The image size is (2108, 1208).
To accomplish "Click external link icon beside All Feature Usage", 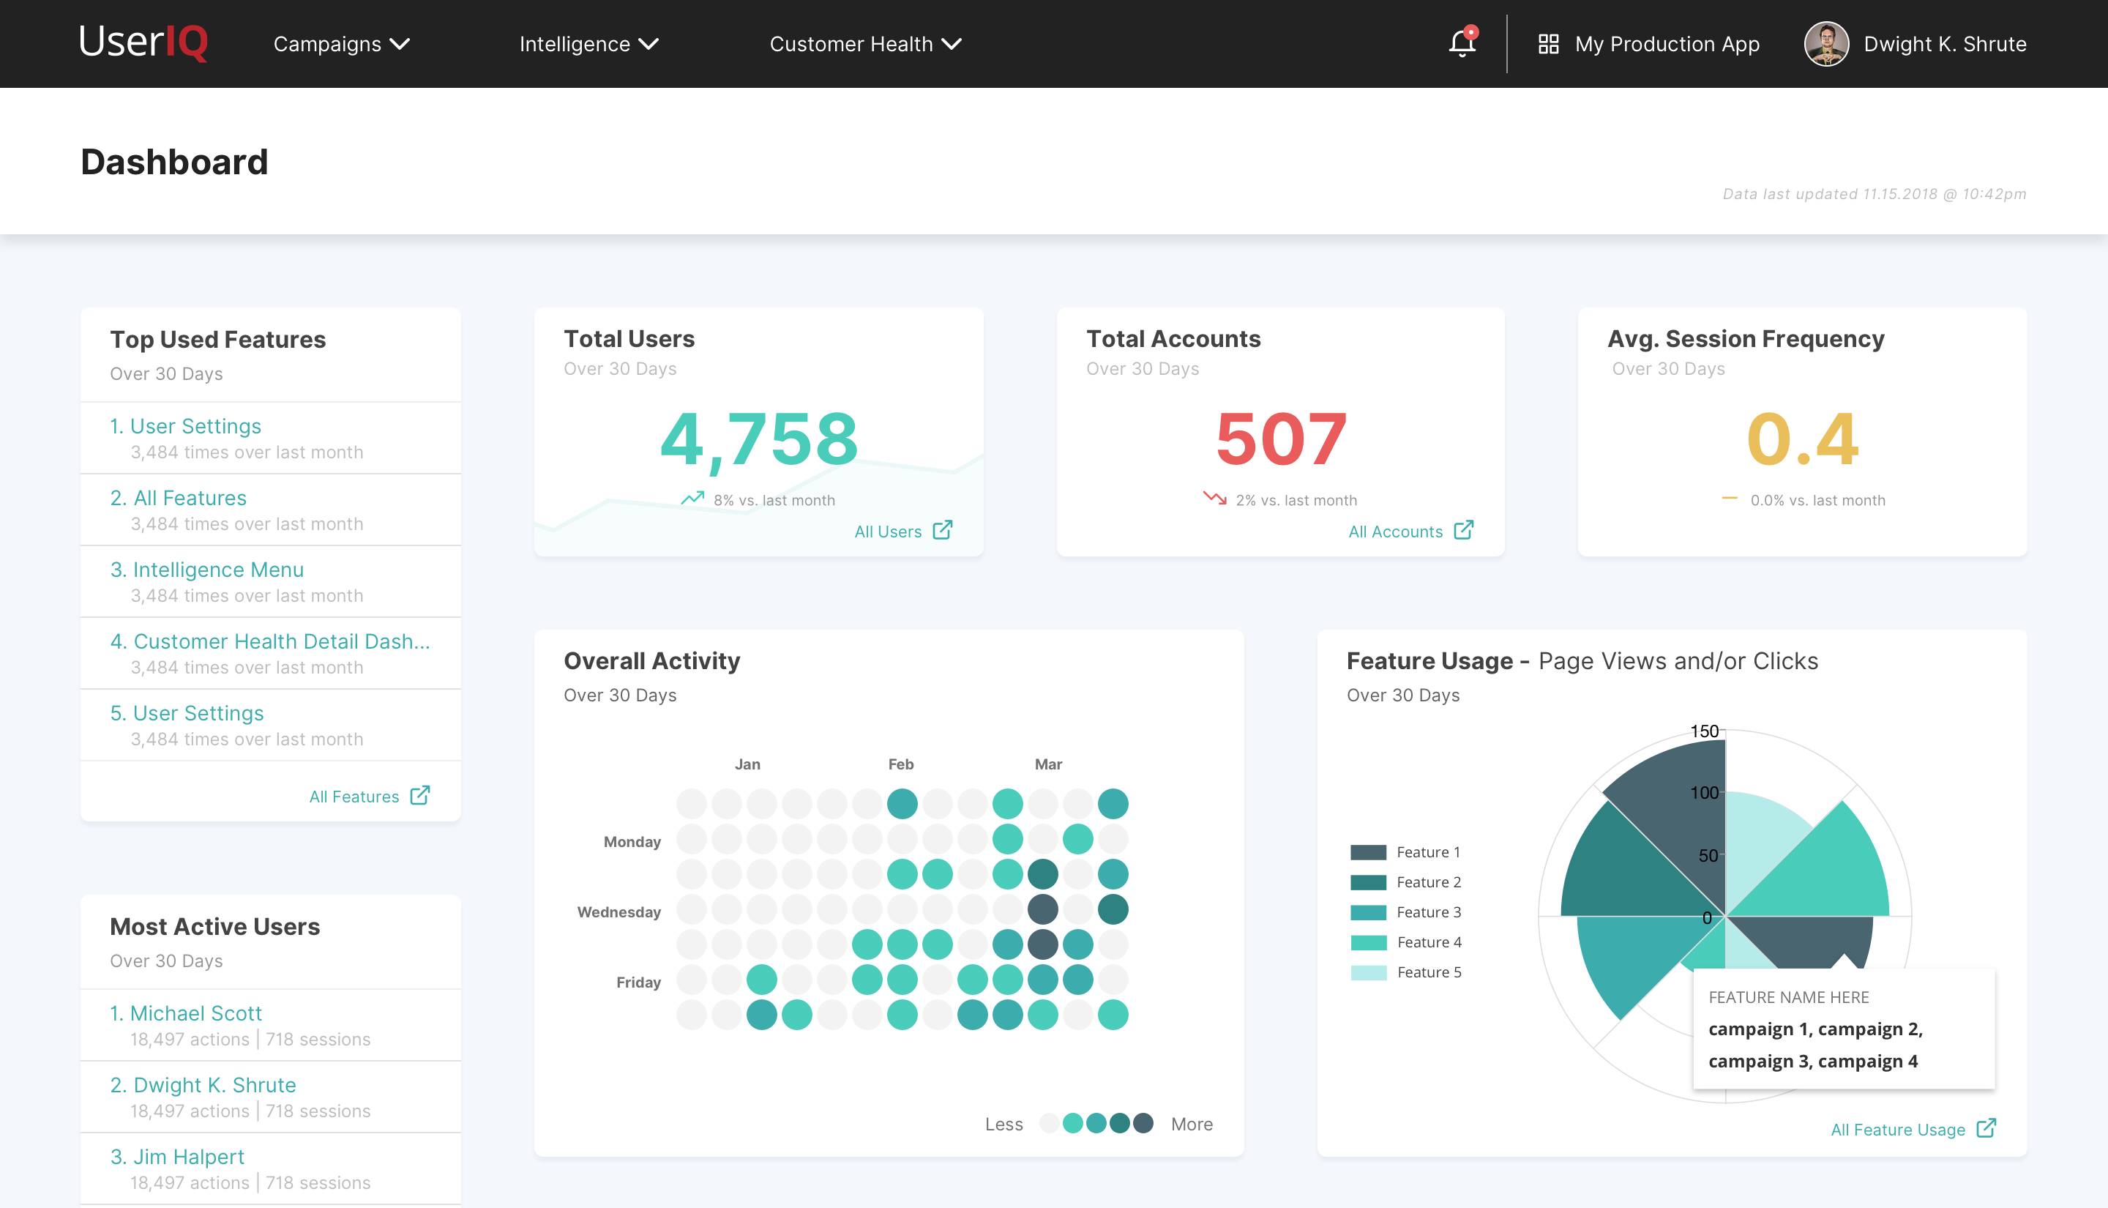I will (x=1986, y=1128).
